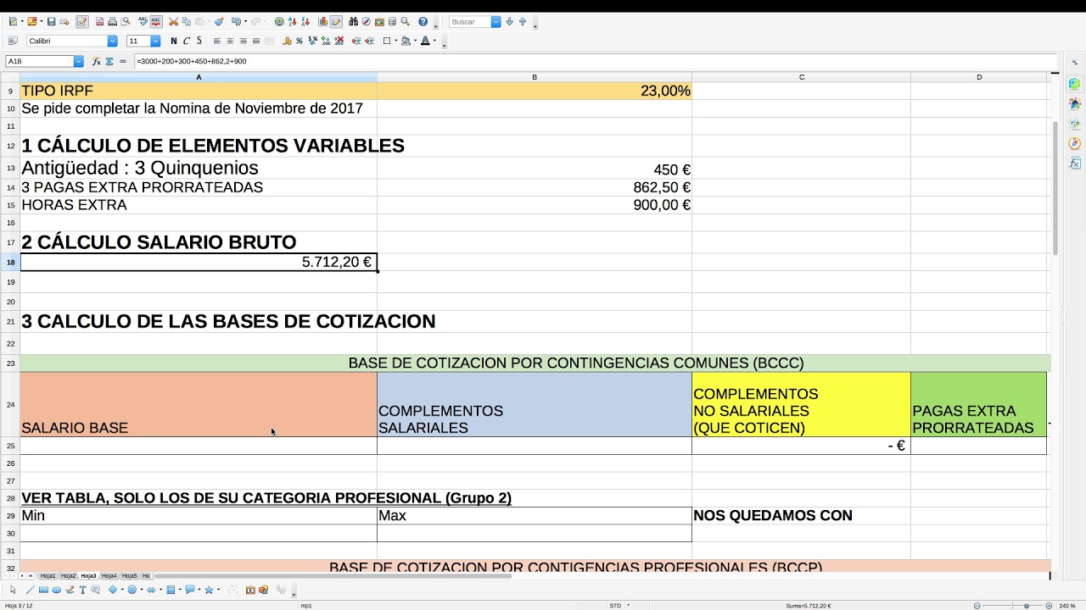Open sidebar Functions fx panel
This screenshot has width=1086, height=610.
click(x=1075, y=163)
